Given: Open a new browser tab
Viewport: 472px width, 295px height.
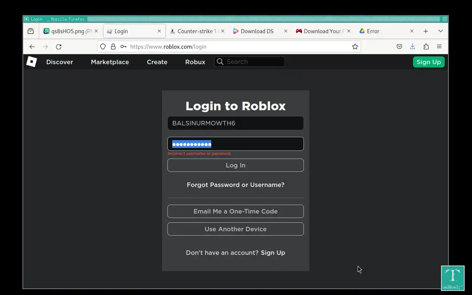Looking at the screenshot, I should (x=426, y=31).
